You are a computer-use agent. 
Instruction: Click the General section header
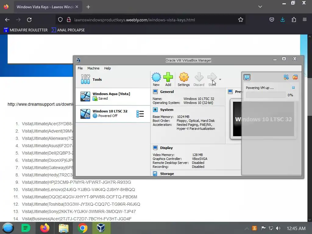167,92
